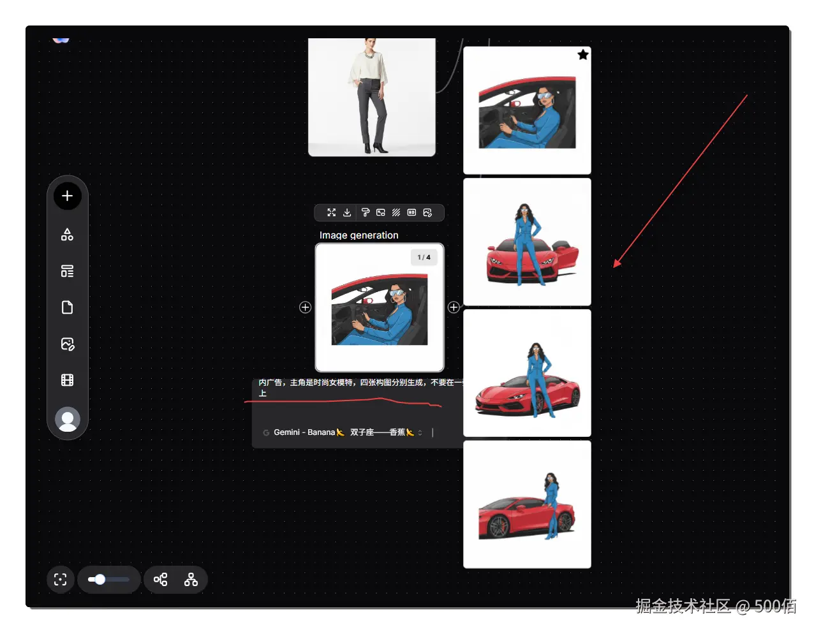
Task: Expand the node with the right-side plus handle
Action: click(454, 307)
